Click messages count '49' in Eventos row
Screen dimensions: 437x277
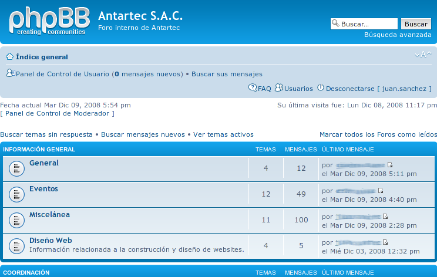coord(301,194)
